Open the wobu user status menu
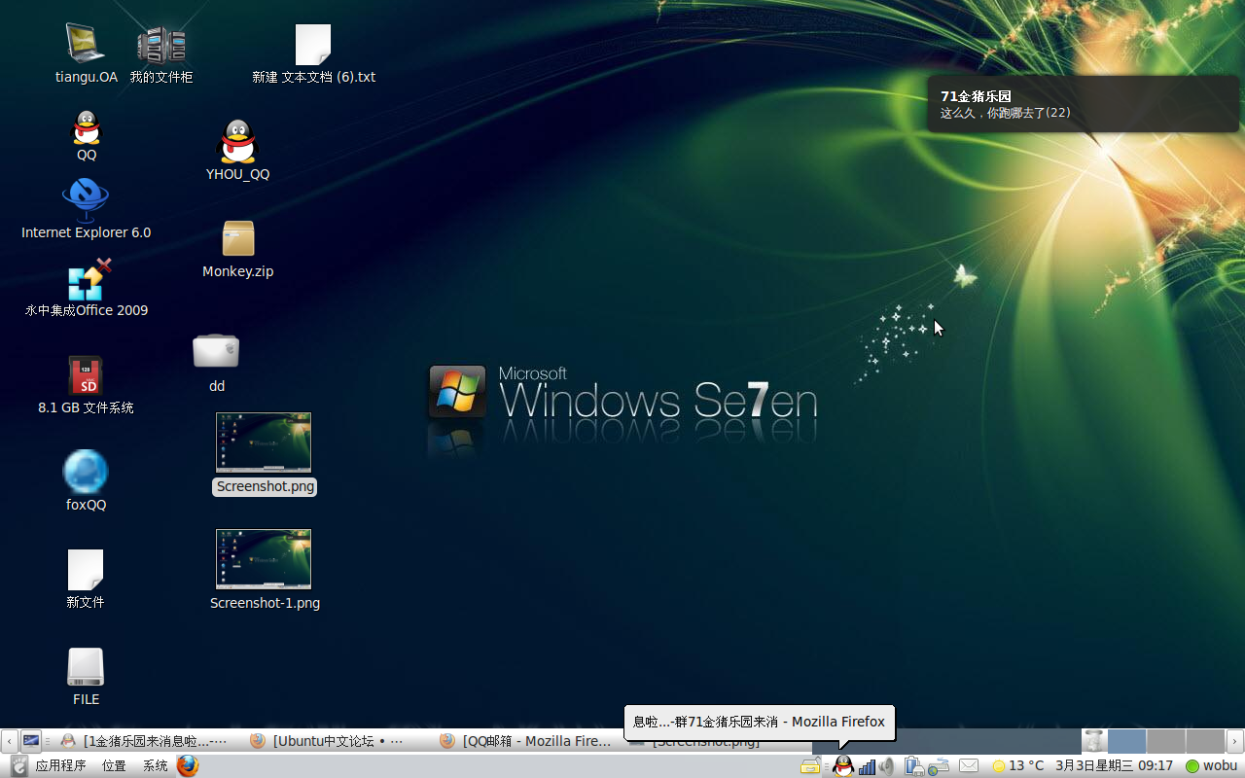 pos(1212,766)
